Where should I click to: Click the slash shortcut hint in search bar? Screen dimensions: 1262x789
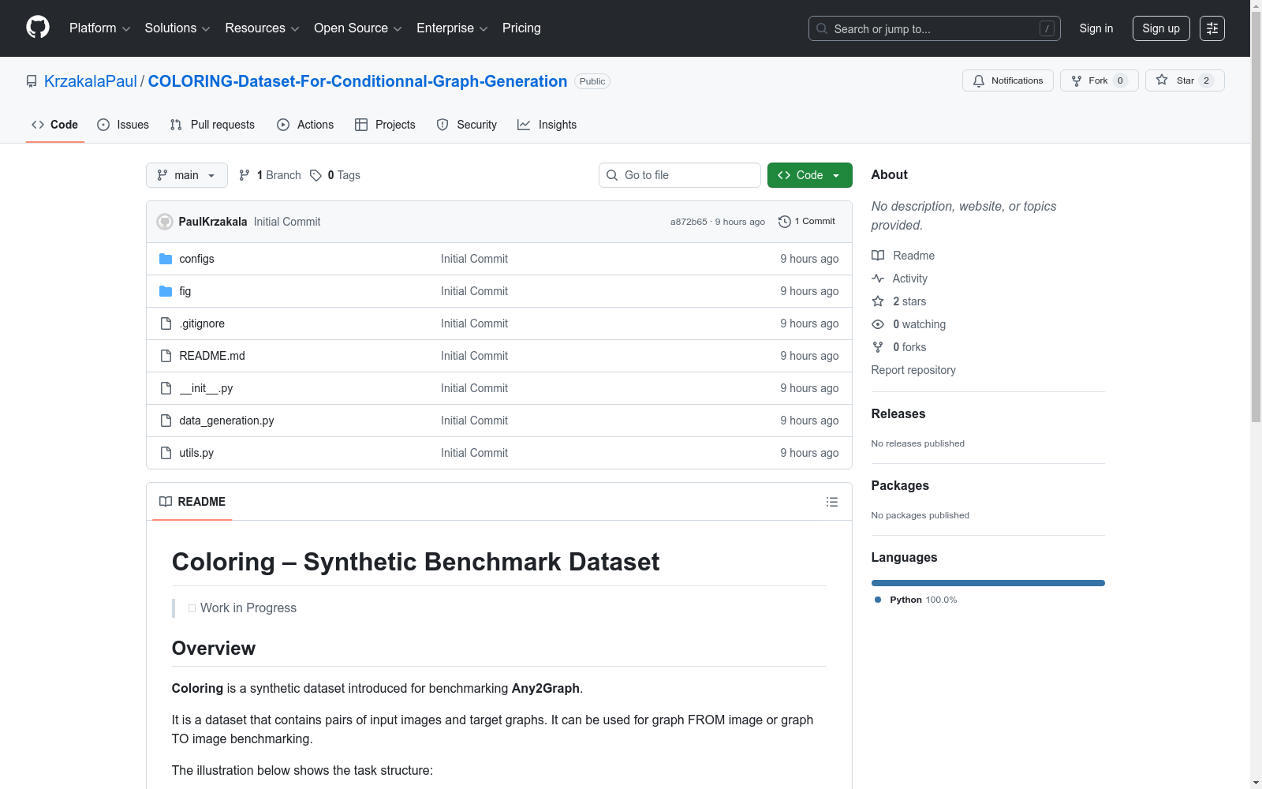1047,28
